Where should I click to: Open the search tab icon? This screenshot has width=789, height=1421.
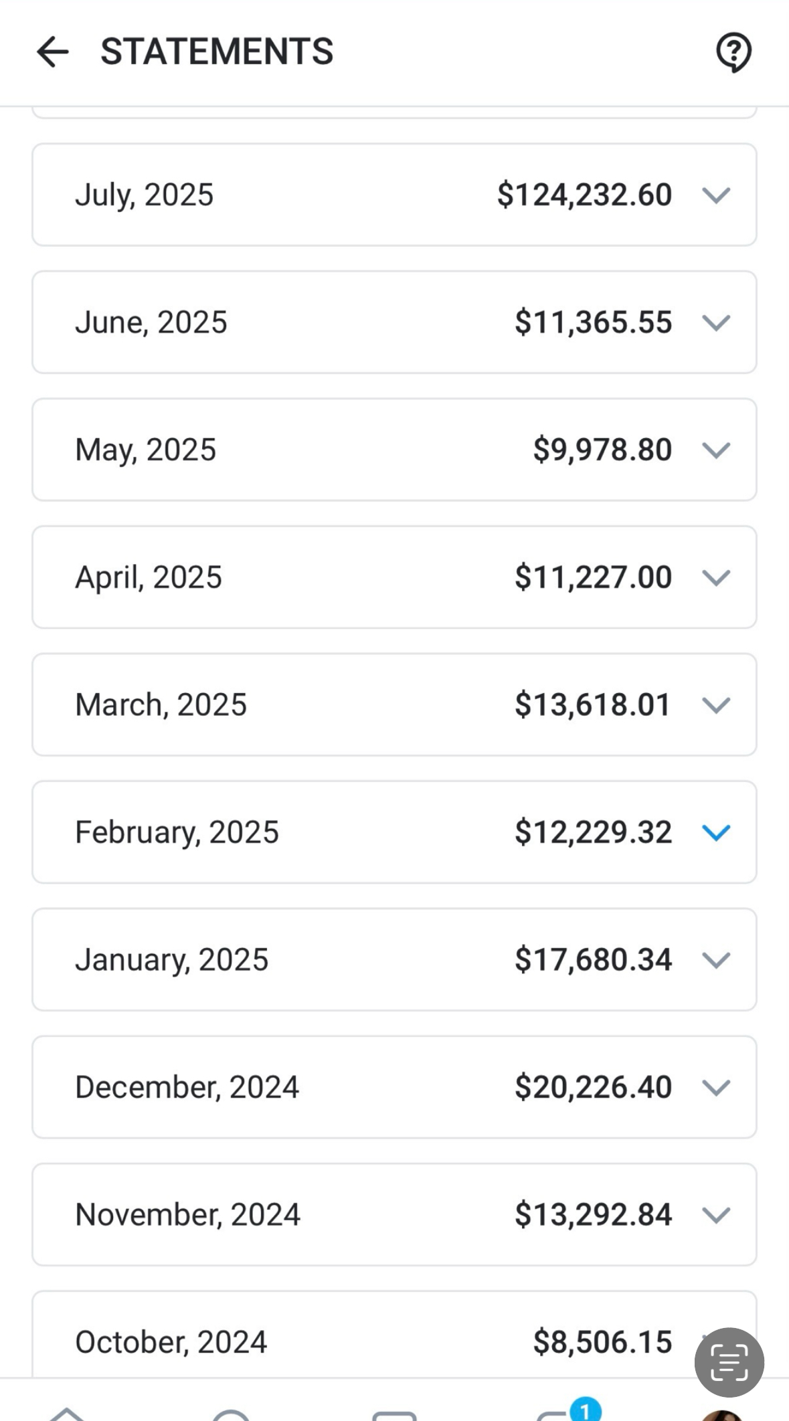pyautogui.click(x=231, y=1414)
